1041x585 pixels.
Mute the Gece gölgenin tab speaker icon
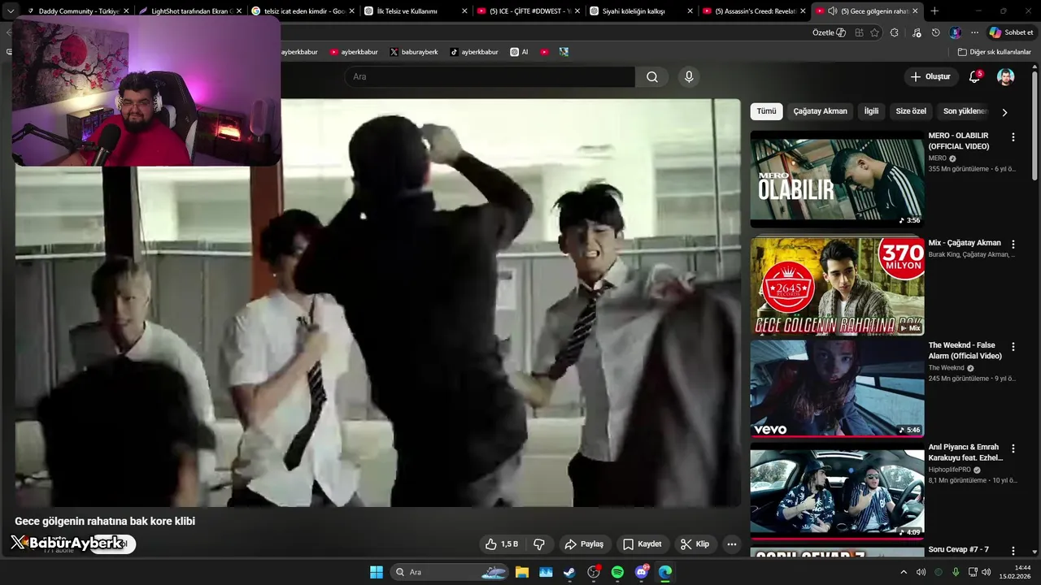point(832,11)
